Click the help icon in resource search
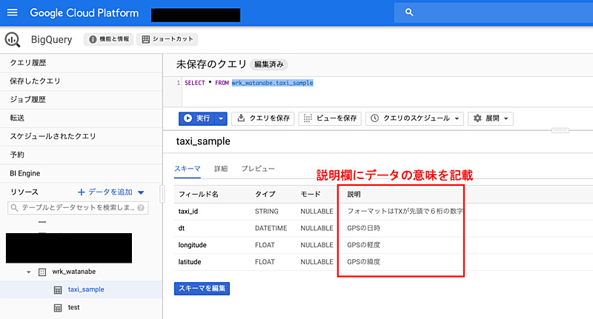593x319 pixels. click(x=141, y=208)
